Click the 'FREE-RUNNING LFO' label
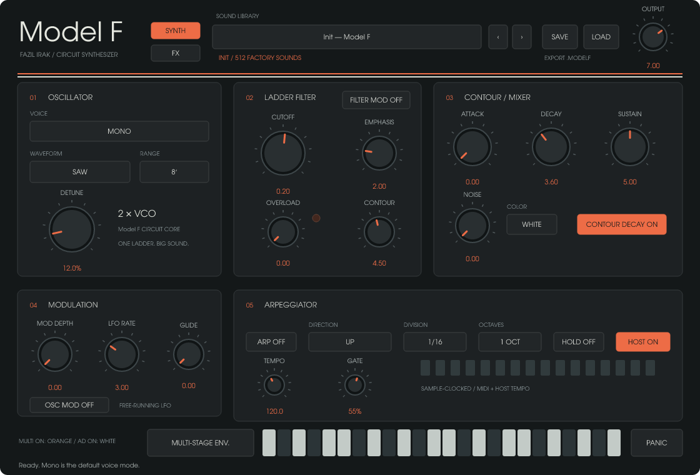This screenshot has height=475, width=700. coord(145,406)
